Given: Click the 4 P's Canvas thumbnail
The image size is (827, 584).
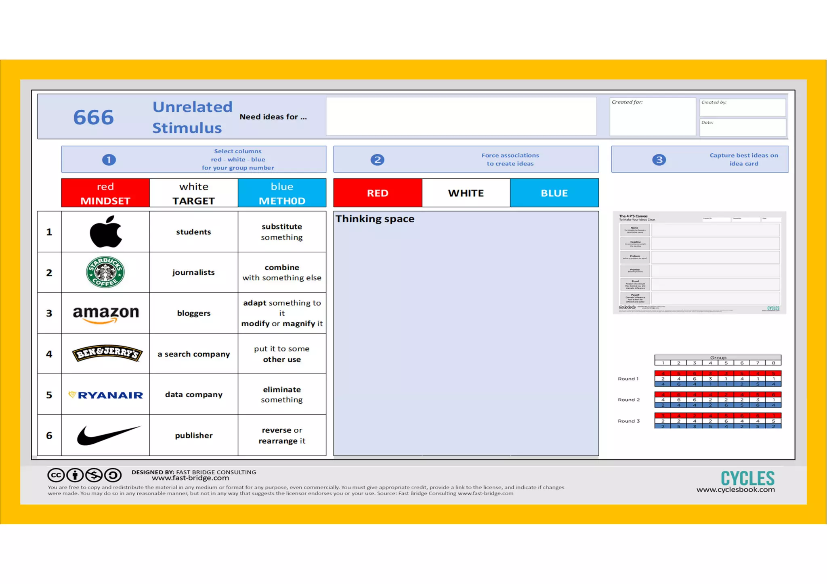Looking at the screenshot, I should click(x=699, y=263).
